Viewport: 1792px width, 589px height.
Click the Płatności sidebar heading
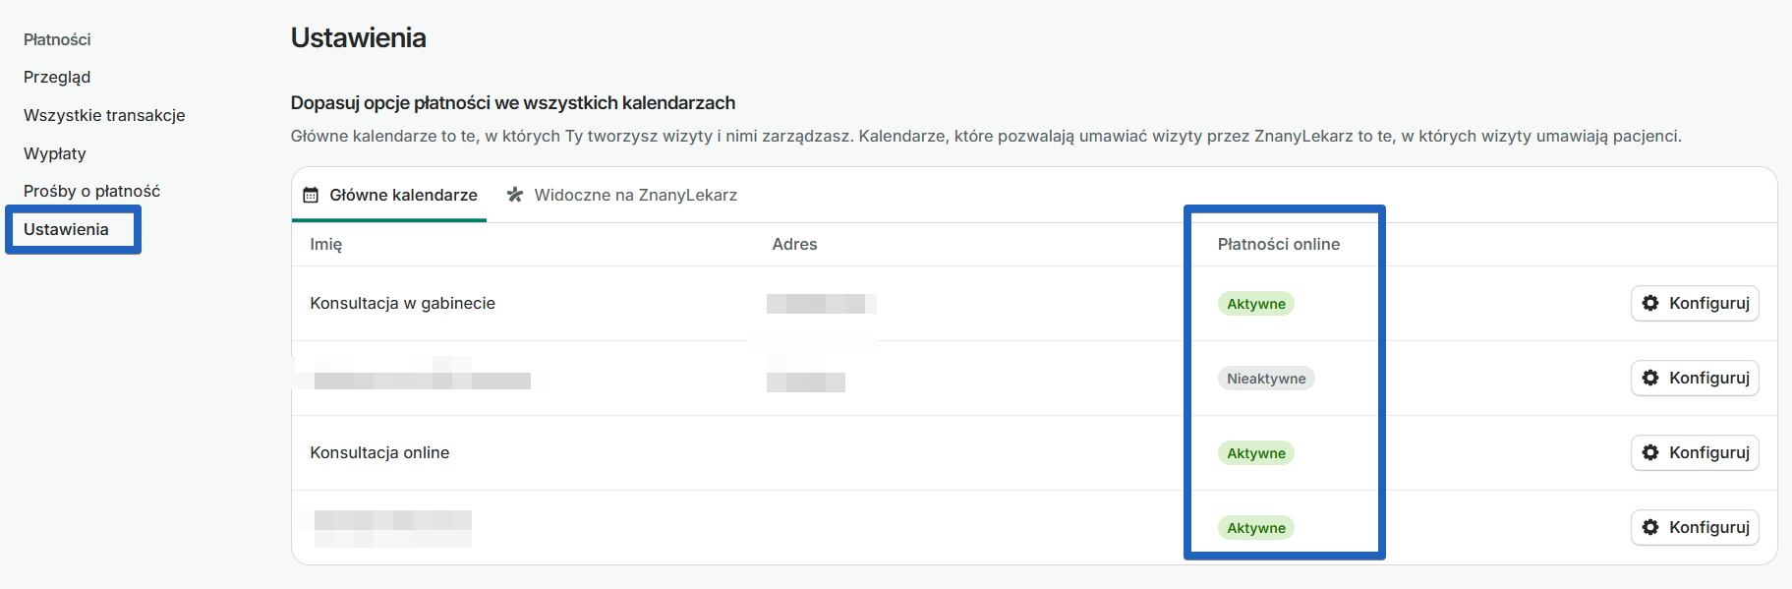click(x=57, y=39)
